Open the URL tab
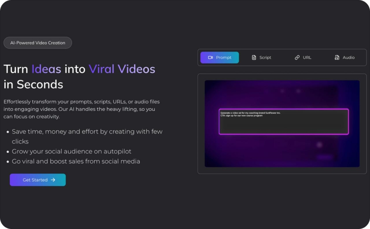Image resolution: width=370 pixels, height=229 pixels. [304, 57]
